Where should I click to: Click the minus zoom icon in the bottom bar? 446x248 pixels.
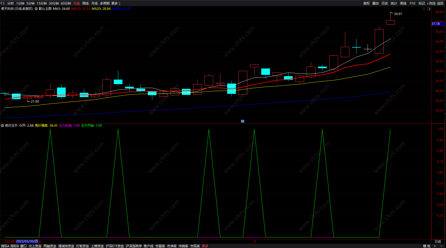(x=441, y=246)
